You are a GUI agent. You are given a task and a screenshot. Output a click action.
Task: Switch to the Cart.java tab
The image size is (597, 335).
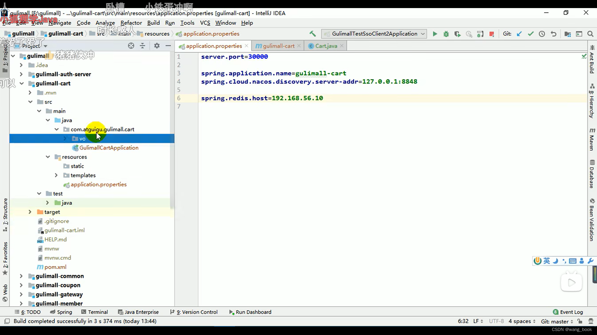[x=326, y=46]
